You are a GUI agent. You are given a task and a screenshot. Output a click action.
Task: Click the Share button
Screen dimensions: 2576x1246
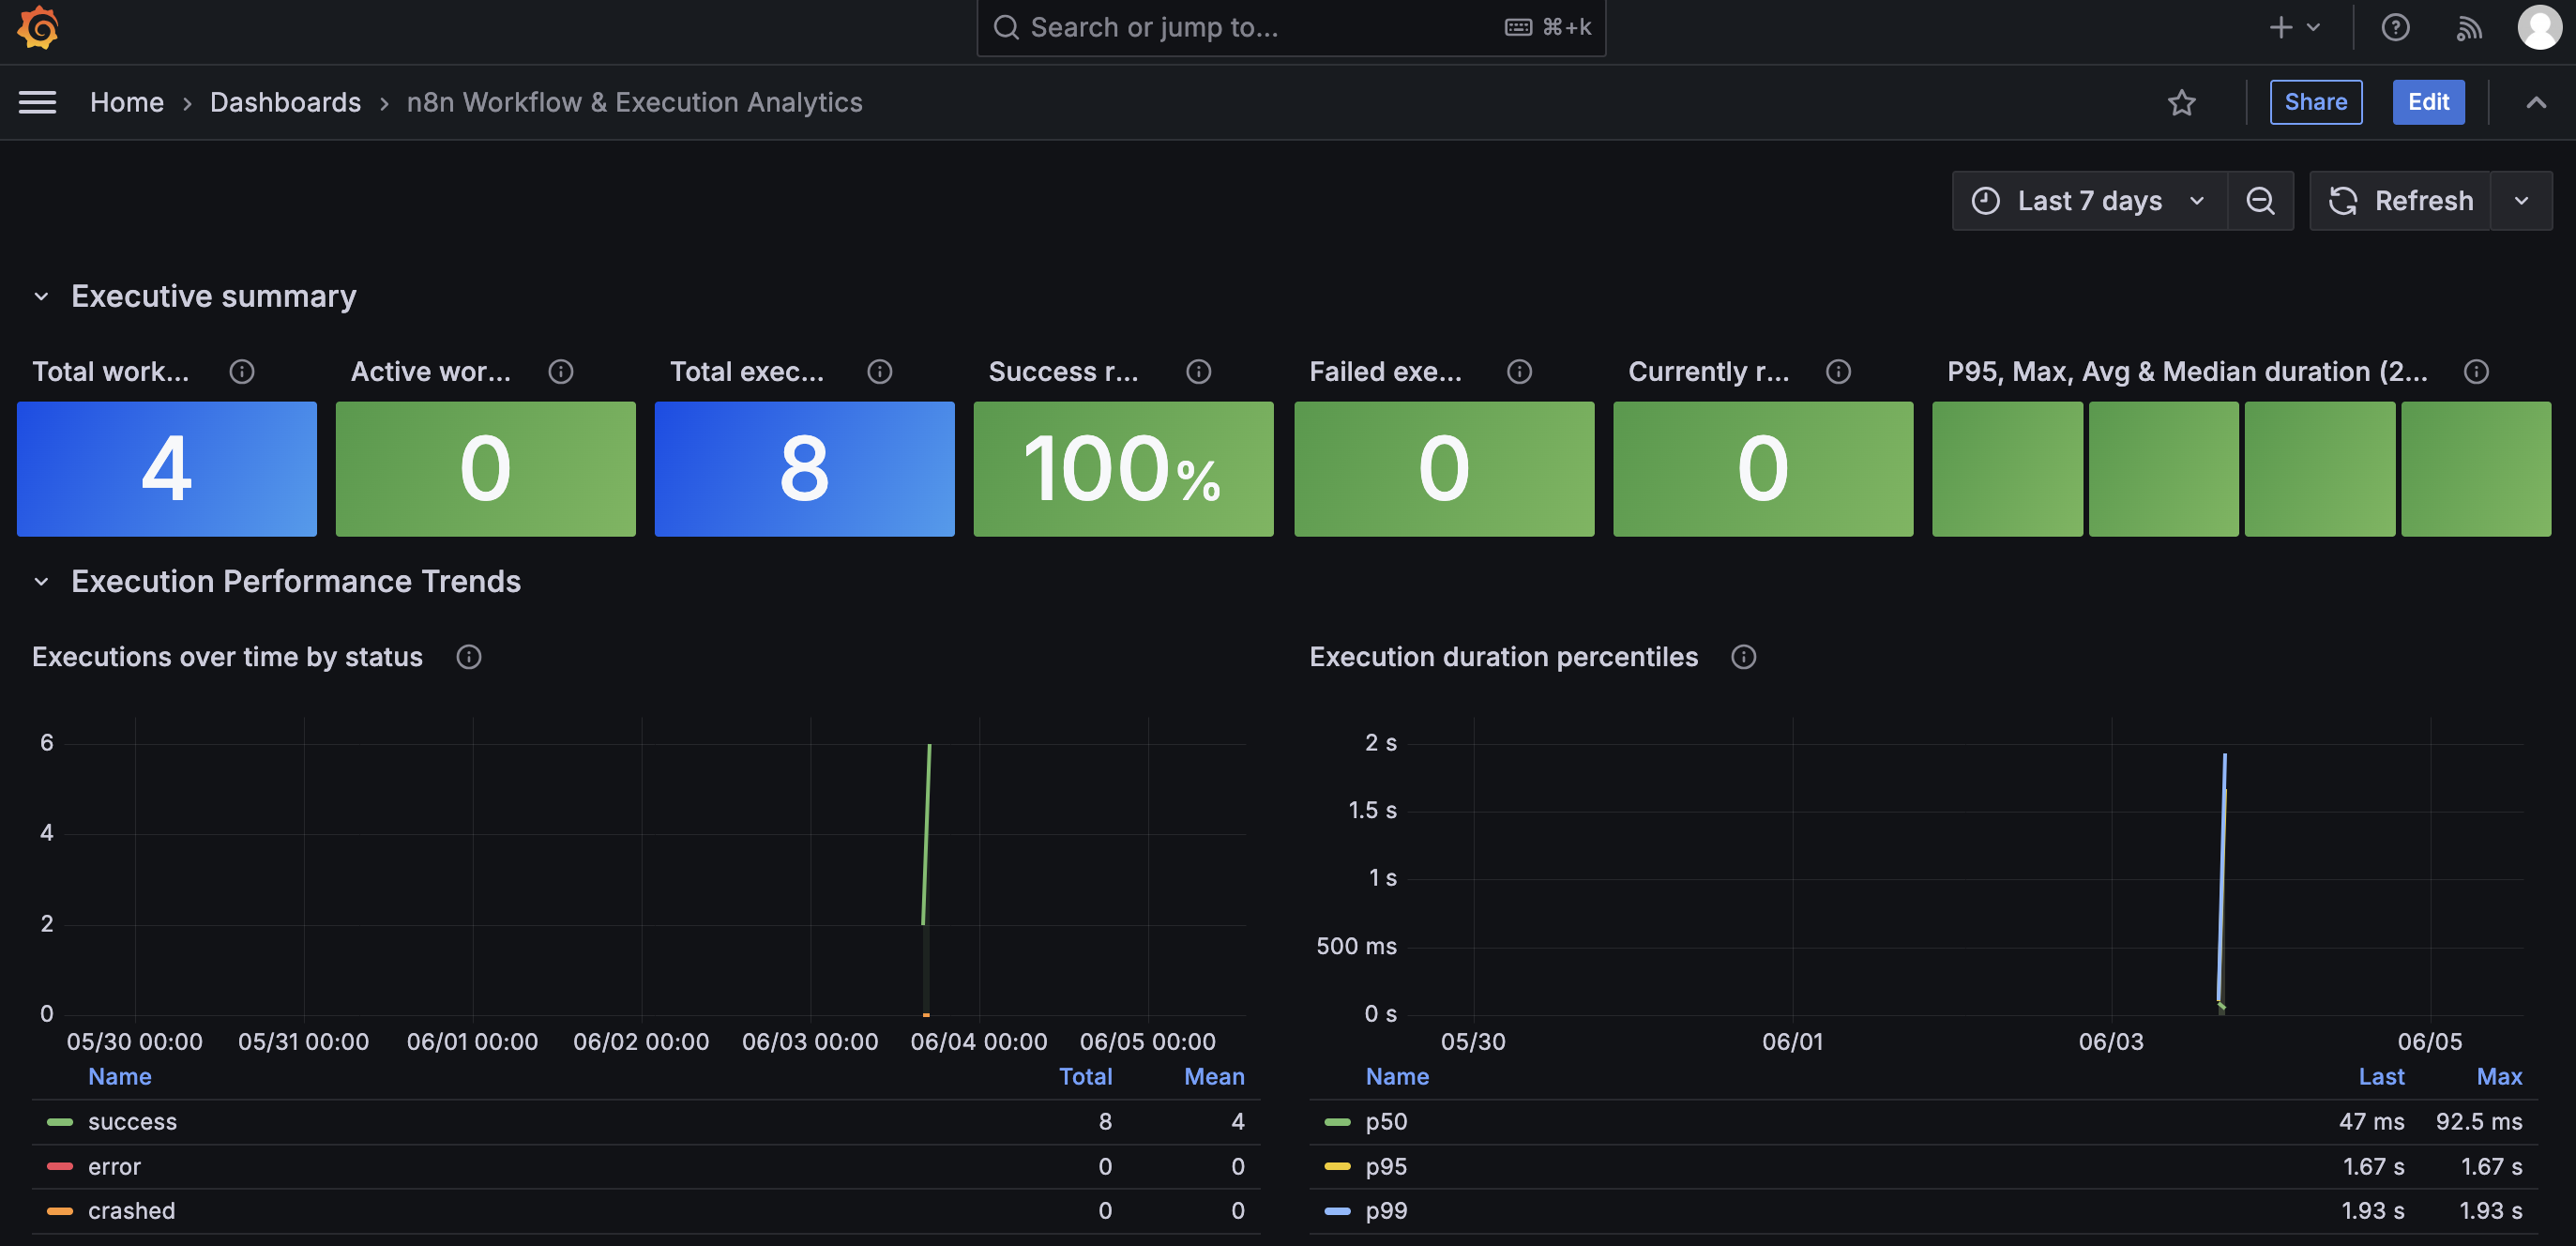coord(2316,102)
